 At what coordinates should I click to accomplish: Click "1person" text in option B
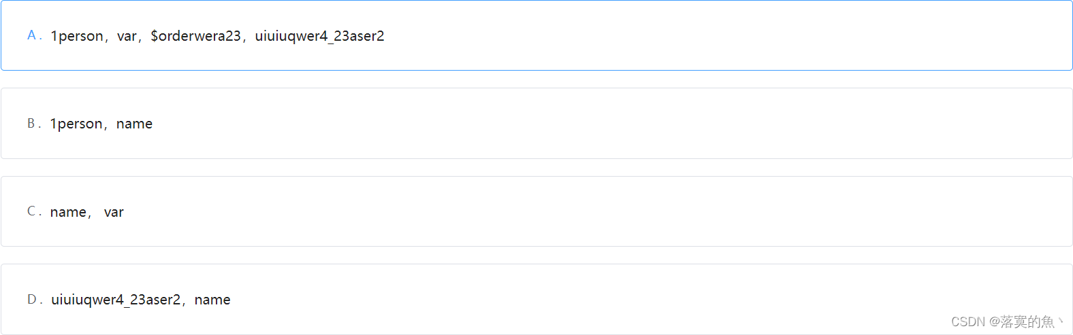pos(76,124)
